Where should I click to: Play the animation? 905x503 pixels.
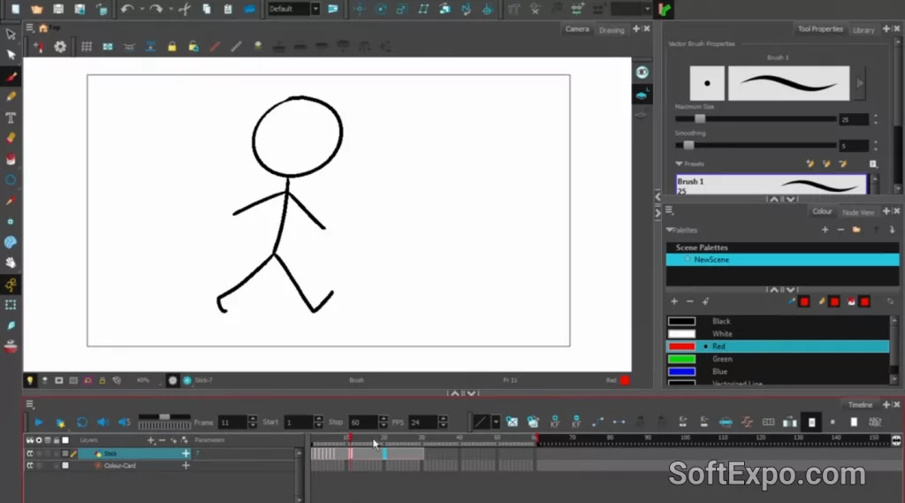[x=39, y=423]
